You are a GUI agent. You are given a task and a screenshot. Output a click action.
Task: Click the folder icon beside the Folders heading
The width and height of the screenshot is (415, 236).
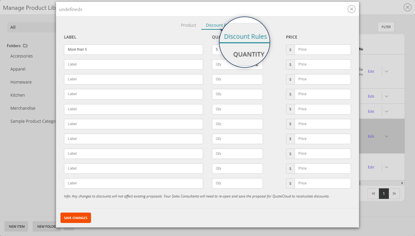tap(25, 45)
